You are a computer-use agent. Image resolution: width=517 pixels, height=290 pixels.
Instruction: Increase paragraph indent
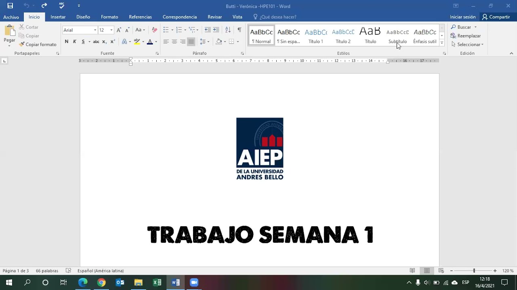216,30
